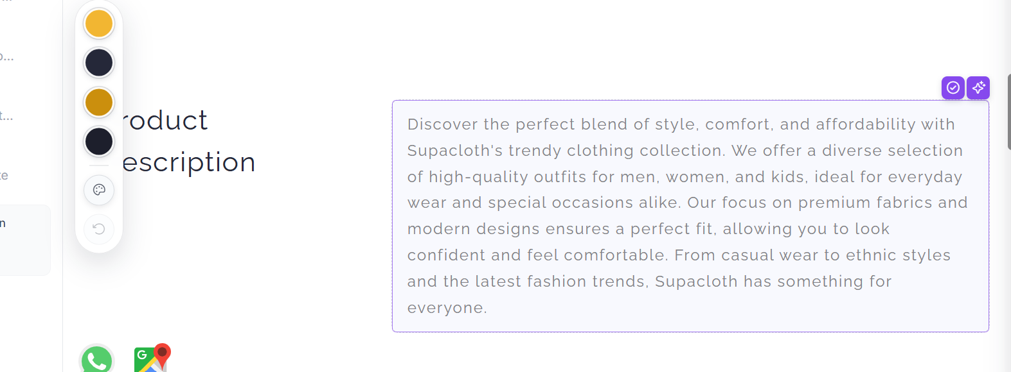Pick the bright amber yellow color swatch
Viewport: 1011px width, 372px height.
pyautogui.click(x=99, y=24)
